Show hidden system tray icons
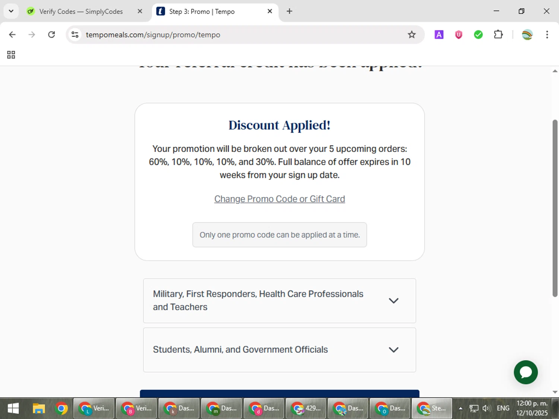The height and width of the screenshot is (419, 559). coord(461,409)
